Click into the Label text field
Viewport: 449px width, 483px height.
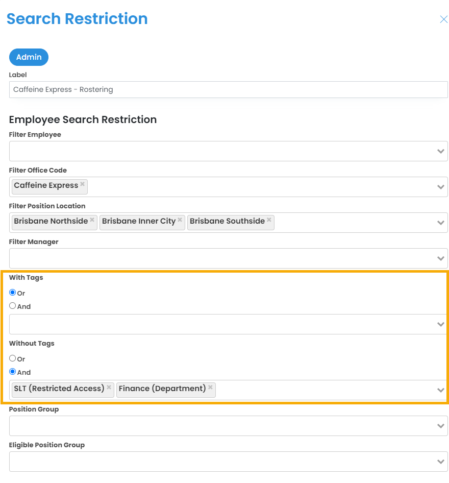click(x=228, y=89)
